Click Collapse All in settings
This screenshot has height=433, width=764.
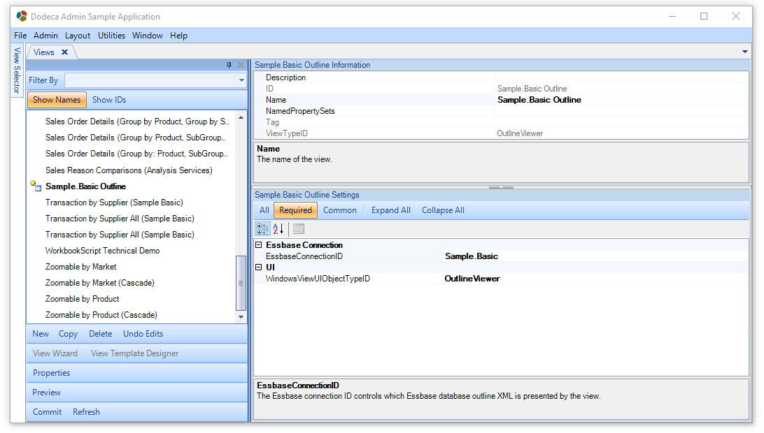coord(443,210)
